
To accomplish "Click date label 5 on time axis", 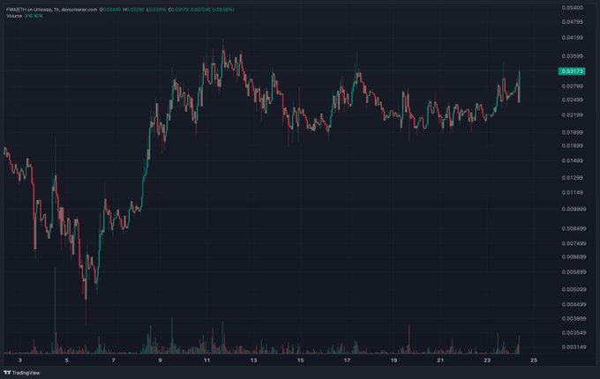I will coord(66,360).
